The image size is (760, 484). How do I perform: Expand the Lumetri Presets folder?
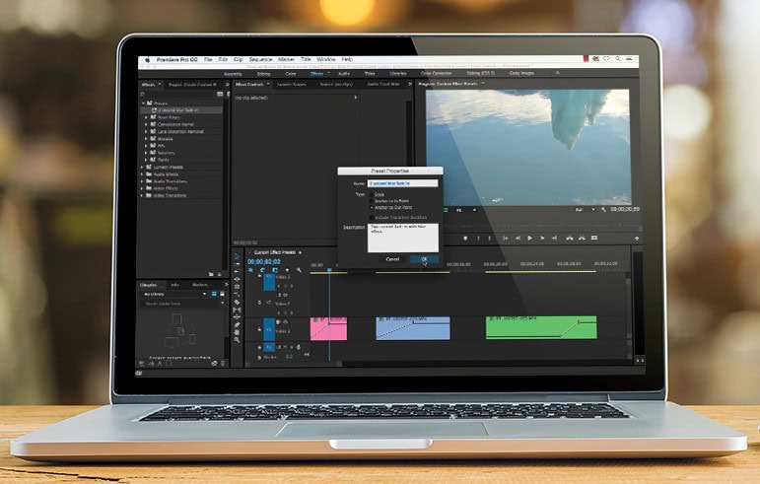(x=142, y=168)
